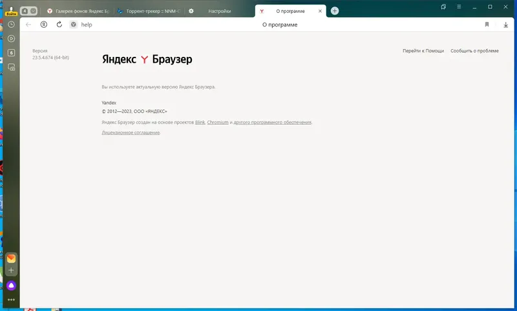Close the О программе tab
This screenshot has width=517, height=311.
point(320,11)
